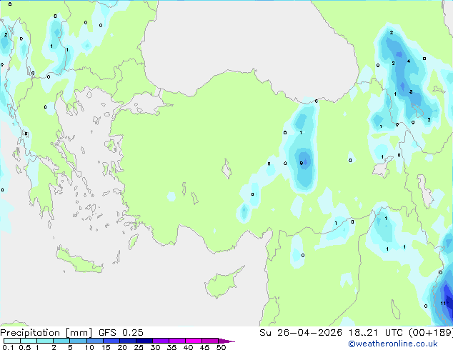Click the 'GFS 0.25' model label
Viewport: 453px width, 350px height.
121,333
